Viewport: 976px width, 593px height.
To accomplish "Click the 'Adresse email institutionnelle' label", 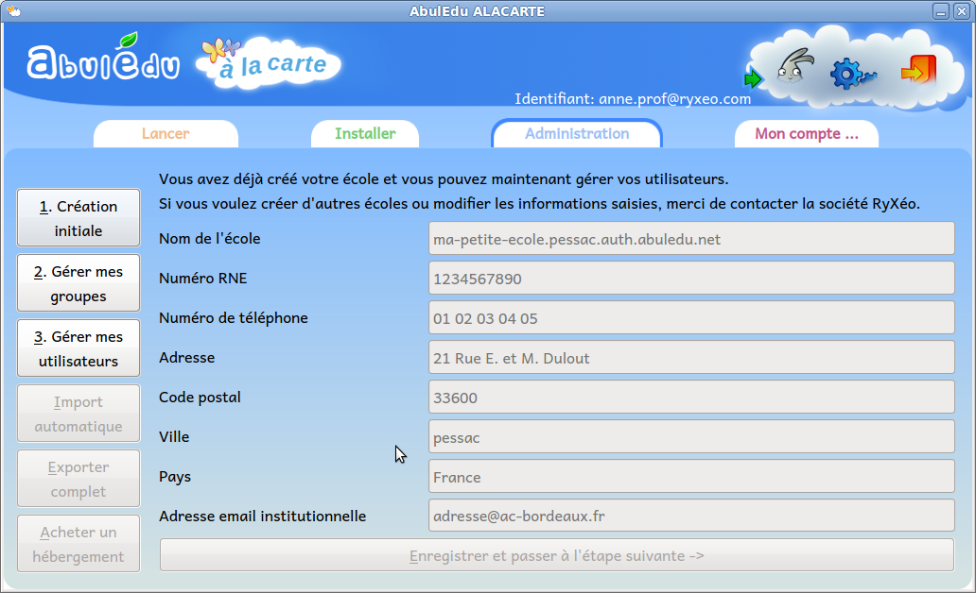I will click(263, 516).
